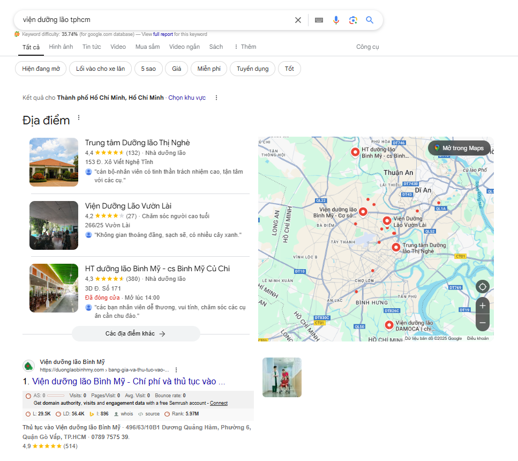Image resolution: width=518 pixels, height=461 pixels.
Task: Open the Thị Nghè building photo thumbnail
Action: tap(54, 162)
